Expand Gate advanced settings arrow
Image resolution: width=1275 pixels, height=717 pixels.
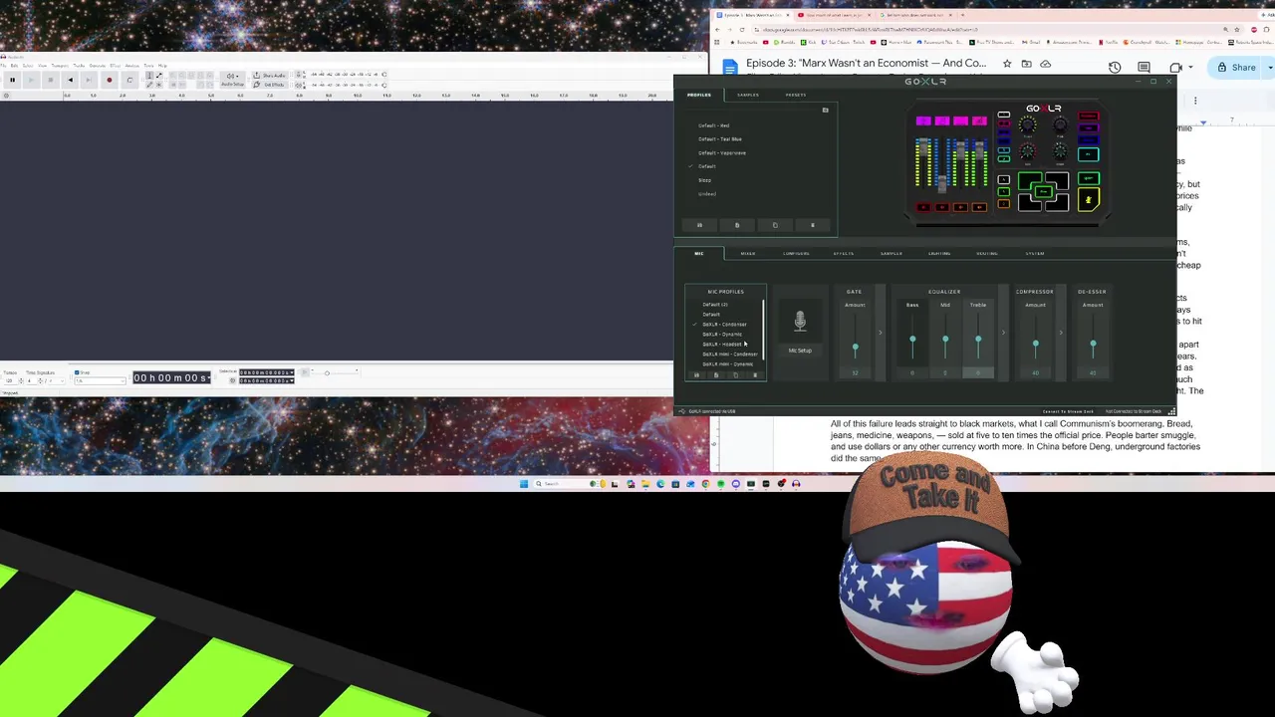pos(881,333)
